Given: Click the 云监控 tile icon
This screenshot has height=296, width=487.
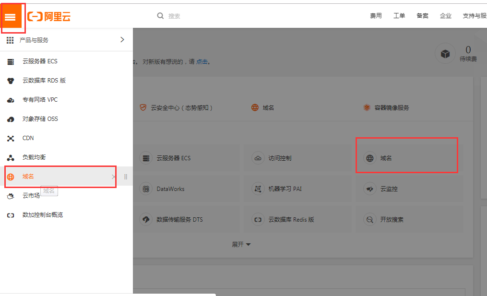Looking at the screenshot, I should coord(369,189).
